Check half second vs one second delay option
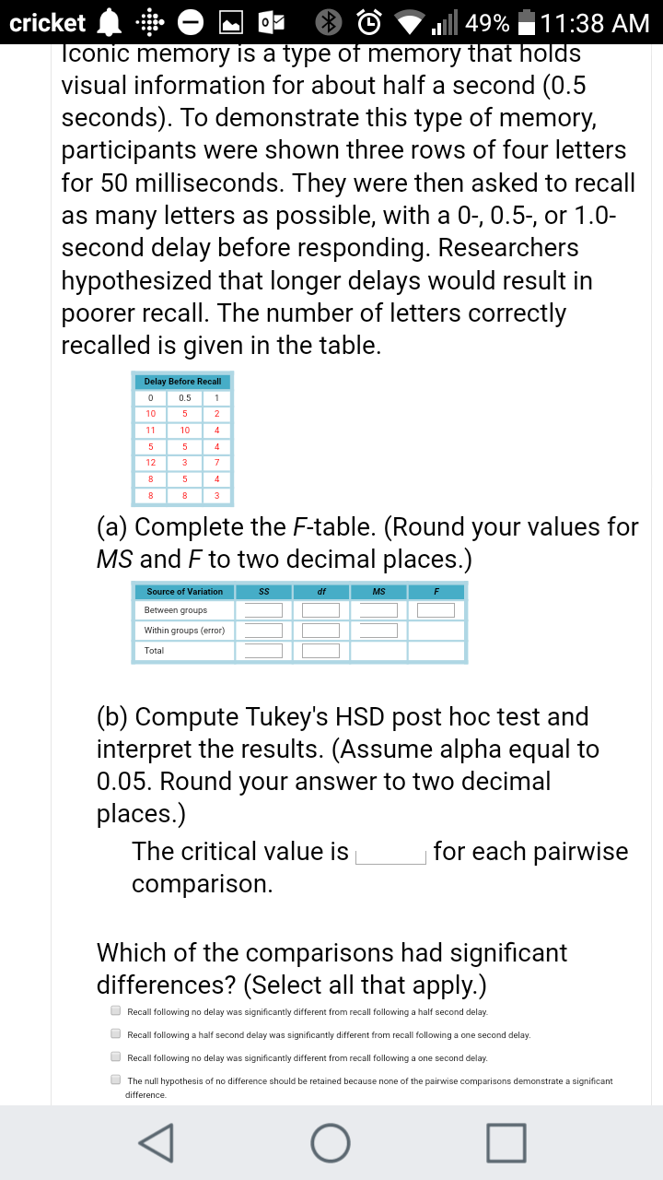The image size is (663, 1180). click(116, 1033)
